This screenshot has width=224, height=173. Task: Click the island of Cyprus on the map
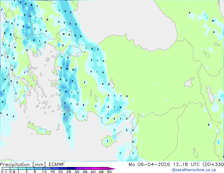pos(109,141)
